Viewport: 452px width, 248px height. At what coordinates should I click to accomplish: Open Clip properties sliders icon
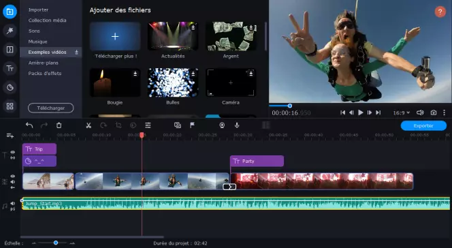[148, 125]
